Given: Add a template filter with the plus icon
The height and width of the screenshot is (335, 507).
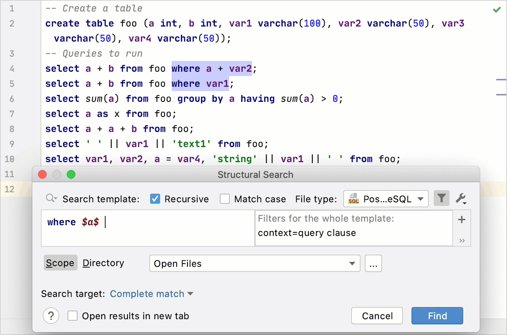Looking at the screenshot, I should pos(461,220).
